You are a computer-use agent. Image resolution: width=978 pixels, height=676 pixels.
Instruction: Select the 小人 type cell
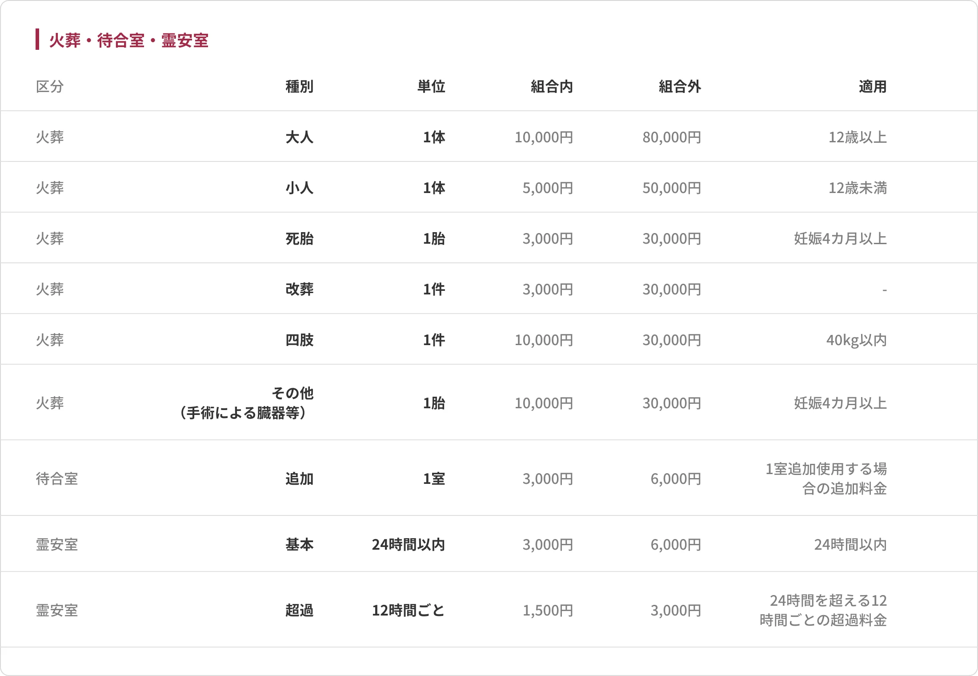point(300,188)
